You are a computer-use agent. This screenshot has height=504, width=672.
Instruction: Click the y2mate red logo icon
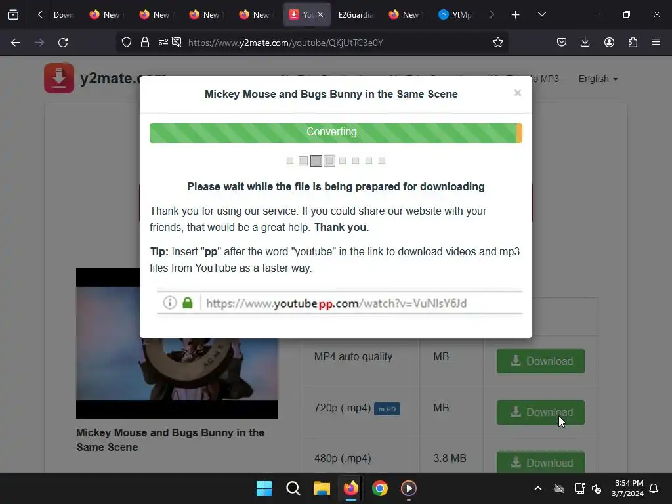59,78
